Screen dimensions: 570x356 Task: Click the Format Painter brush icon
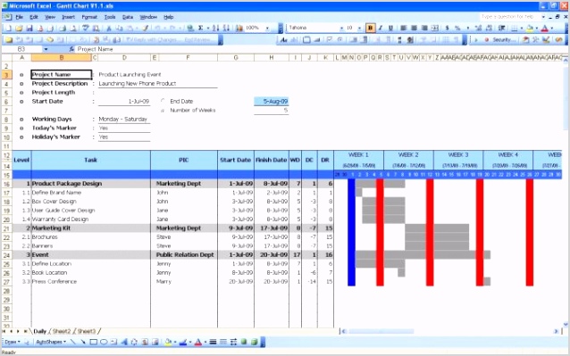146,29
